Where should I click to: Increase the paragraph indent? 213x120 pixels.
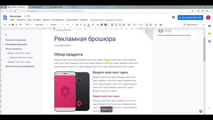(150, 25)
